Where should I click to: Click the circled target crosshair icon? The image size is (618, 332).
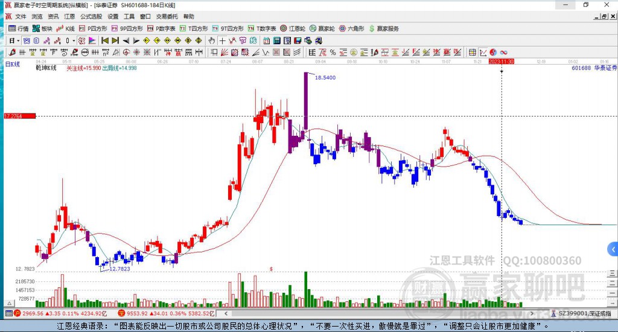126,53
